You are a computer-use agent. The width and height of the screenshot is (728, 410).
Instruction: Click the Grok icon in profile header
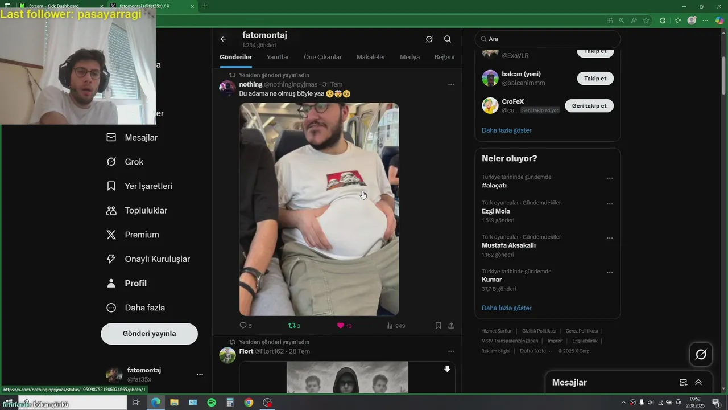point(429,39)
